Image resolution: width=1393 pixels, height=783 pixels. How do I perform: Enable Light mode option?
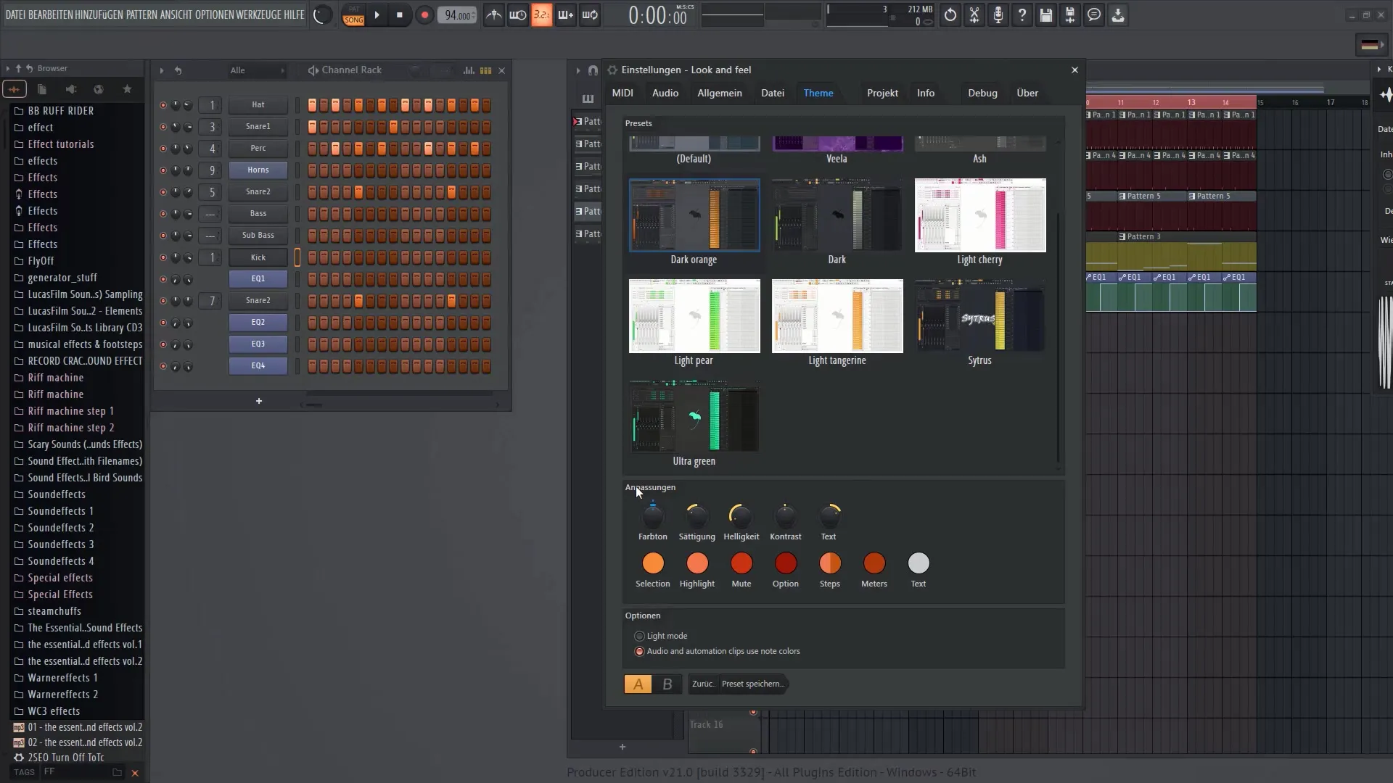[639, 636]
